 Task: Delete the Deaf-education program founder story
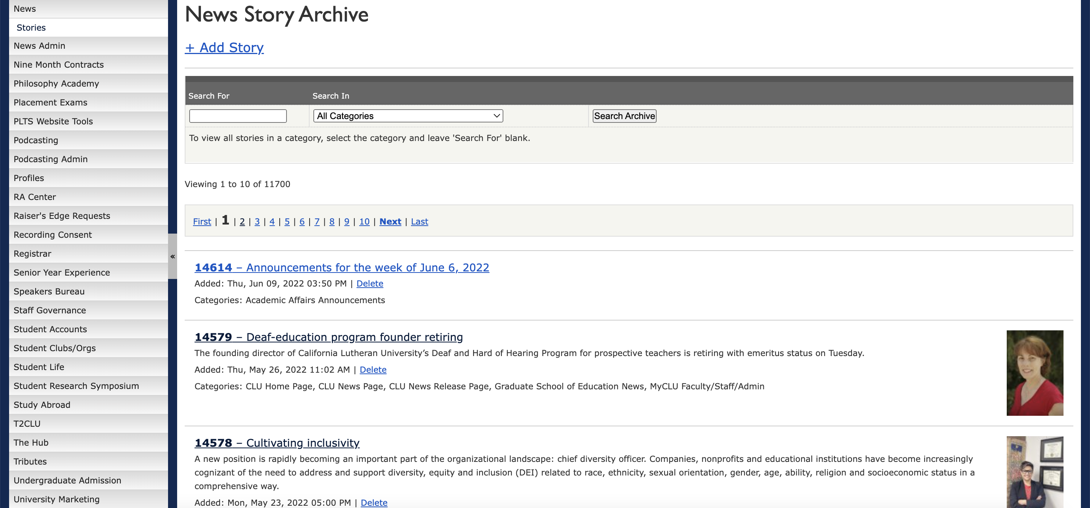click(372, 370)
